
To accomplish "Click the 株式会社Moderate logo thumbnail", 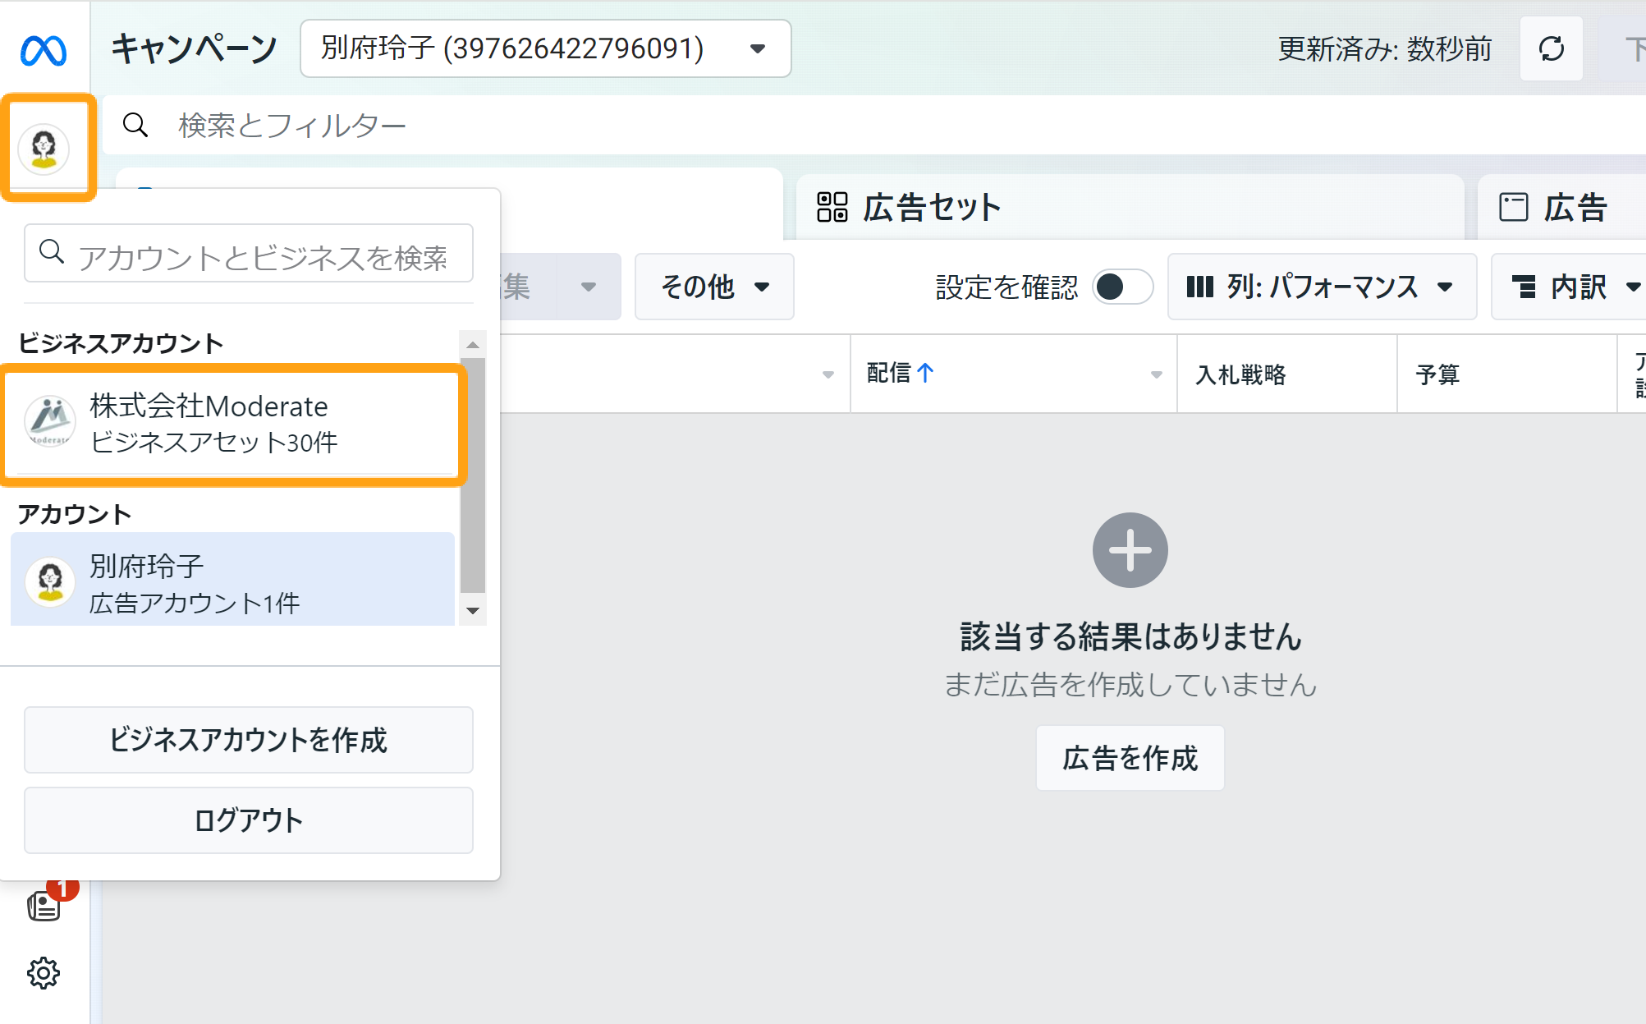I will click(x=50, y=422).
